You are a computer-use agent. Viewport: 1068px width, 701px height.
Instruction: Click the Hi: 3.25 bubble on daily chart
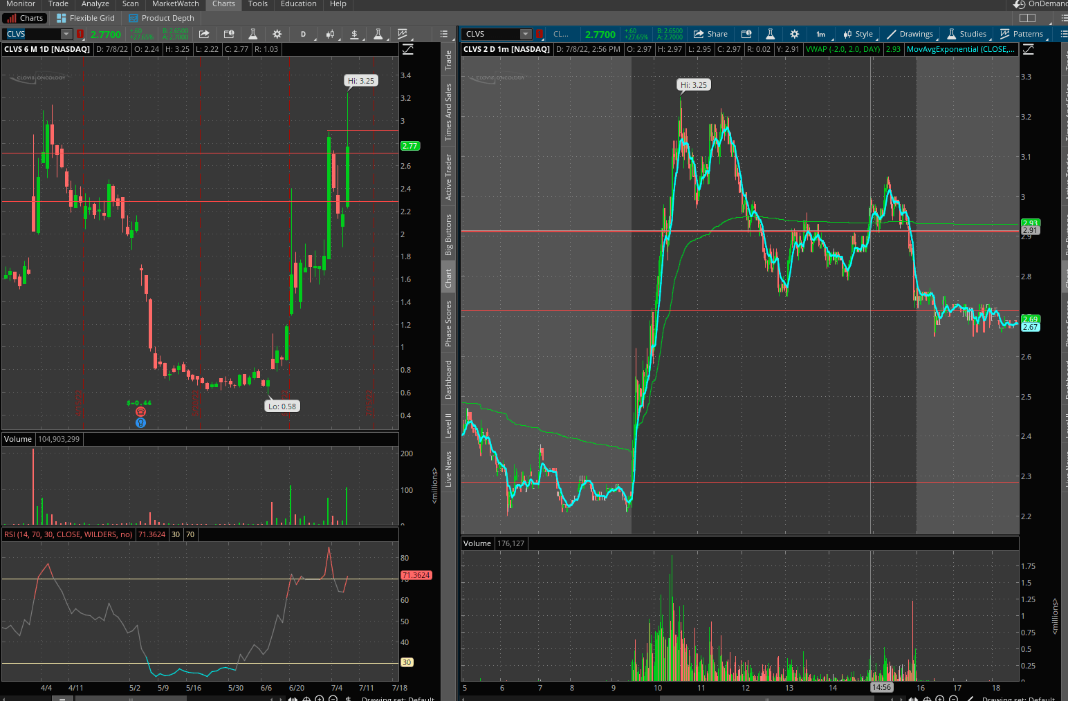[x=361, y=81]
